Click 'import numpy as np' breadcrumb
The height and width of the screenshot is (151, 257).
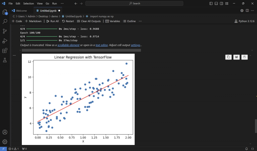click(x=102, y=16)
